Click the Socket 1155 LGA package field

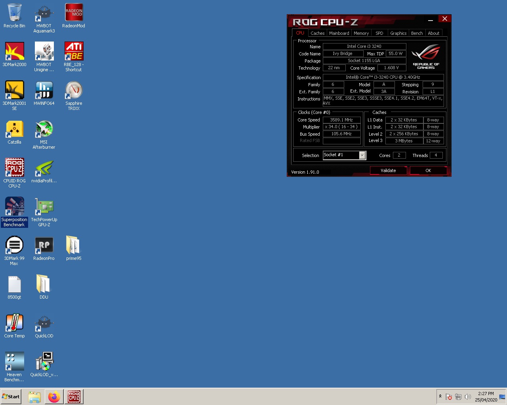coord(364,61)
